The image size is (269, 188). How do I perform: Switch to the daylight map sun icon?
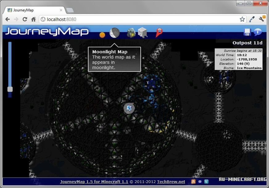102,35
